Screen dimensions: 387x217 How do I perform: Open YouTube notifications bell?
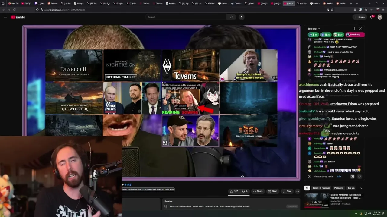(x=372, y=17)
